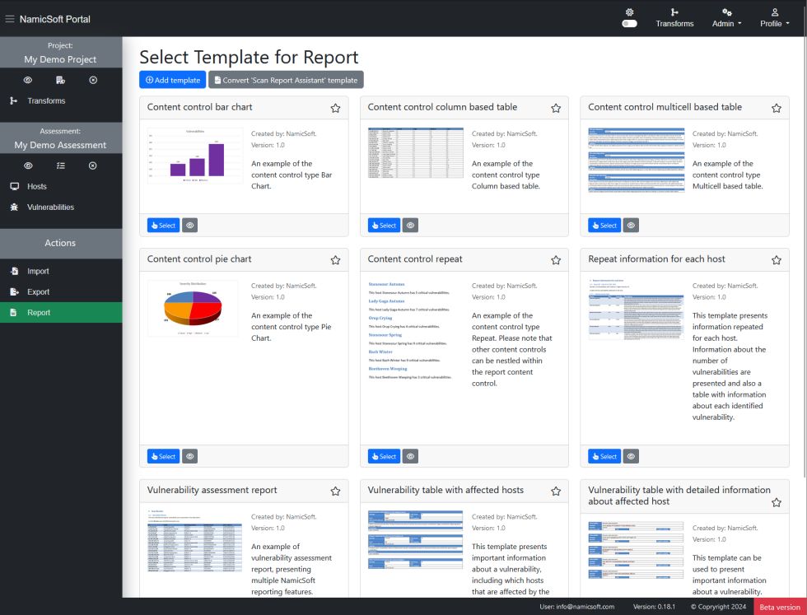Screen dimensions: 807x615
Task: Open the Admin dropdown menu
Action: coord(726,18)
